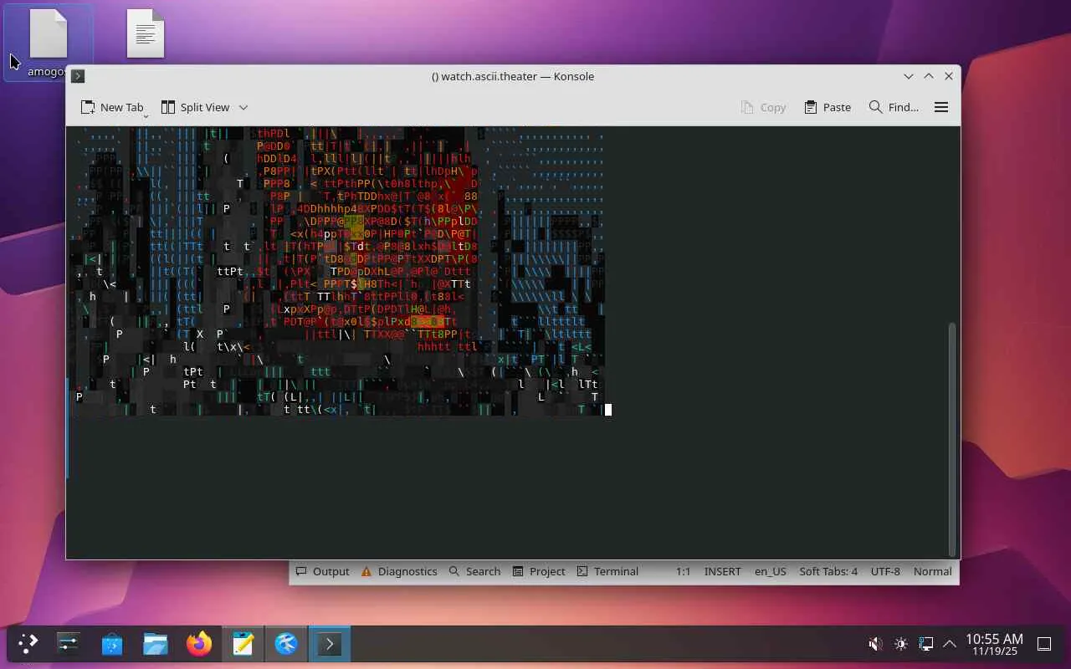Select the text document icon on the desktop

pyautogui.click(x=146, y=33)
